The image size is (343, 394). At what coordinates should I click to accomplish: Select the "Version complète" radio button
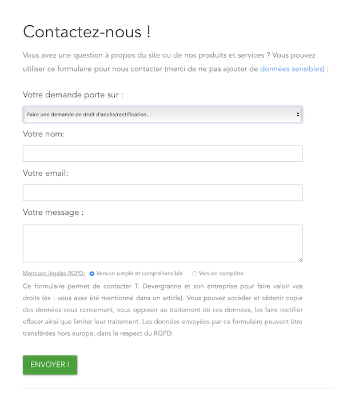pos(194,274)
